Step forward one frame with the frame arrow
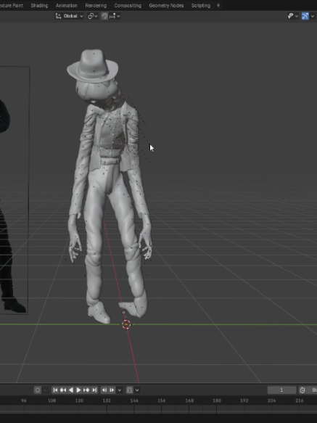This screenshot has width=317, height=423. tap(112, 390)
